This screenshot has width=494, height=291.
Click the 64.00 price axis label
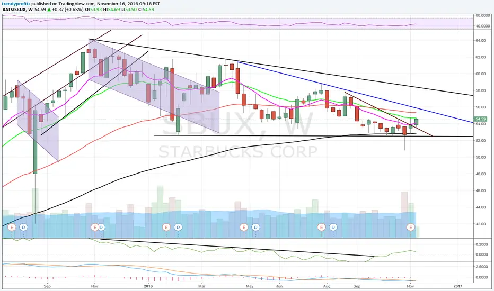(480, 40)
